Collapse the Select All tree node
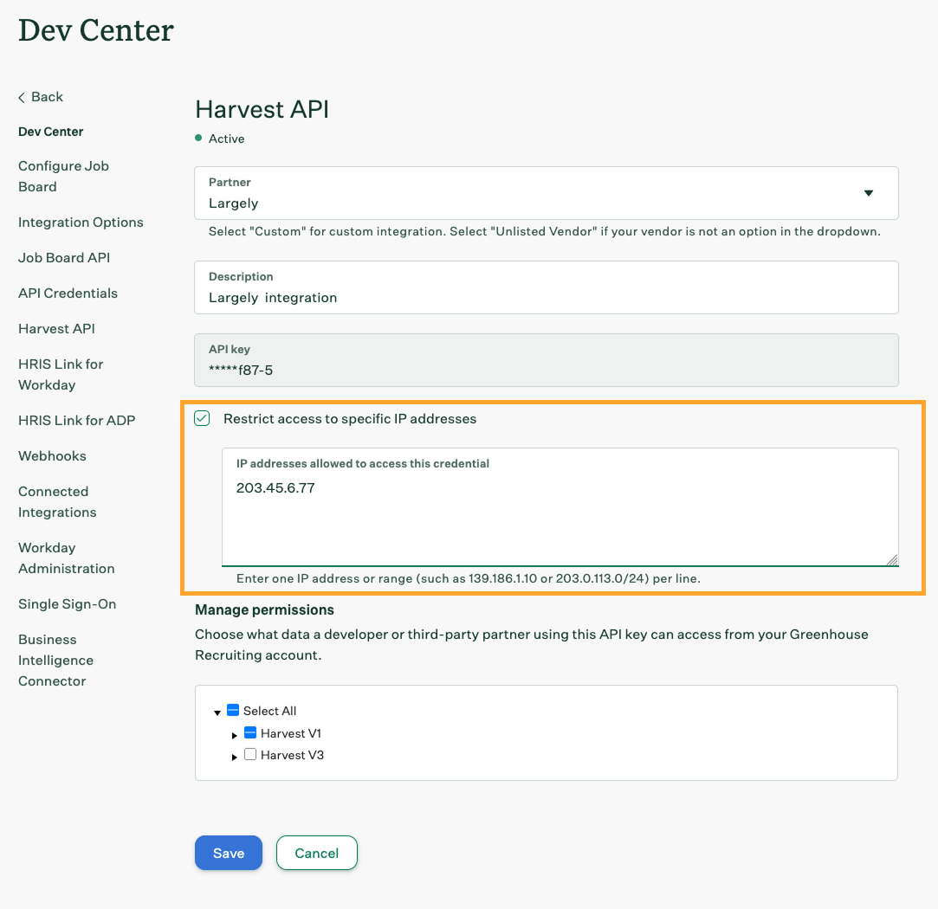 (x=217, y=712)
